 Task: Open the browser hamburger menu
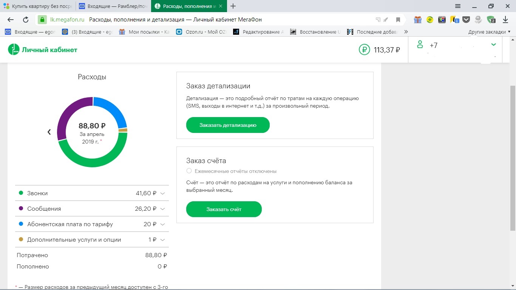coord(458,6)
